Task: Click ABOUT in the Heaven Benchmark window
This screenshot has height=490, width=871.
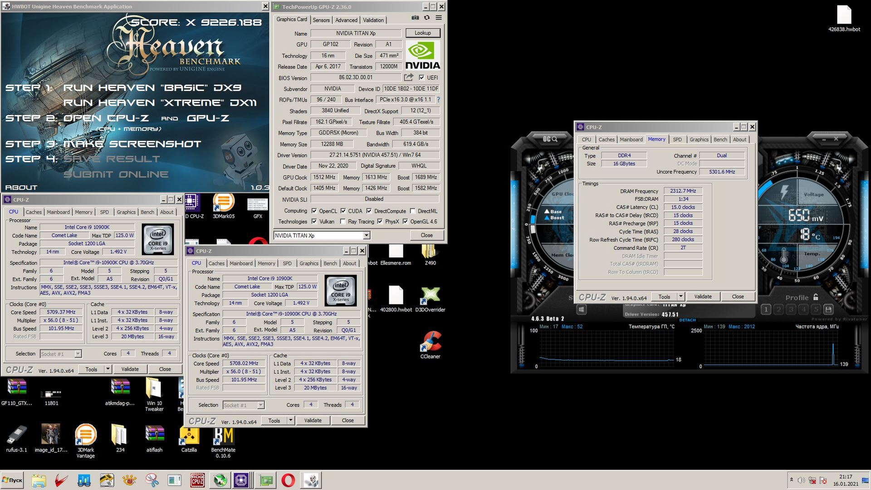Action: (x=21, y=187)
